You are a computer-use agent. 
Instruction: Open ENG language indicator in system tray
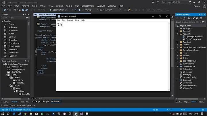point(190,114)
